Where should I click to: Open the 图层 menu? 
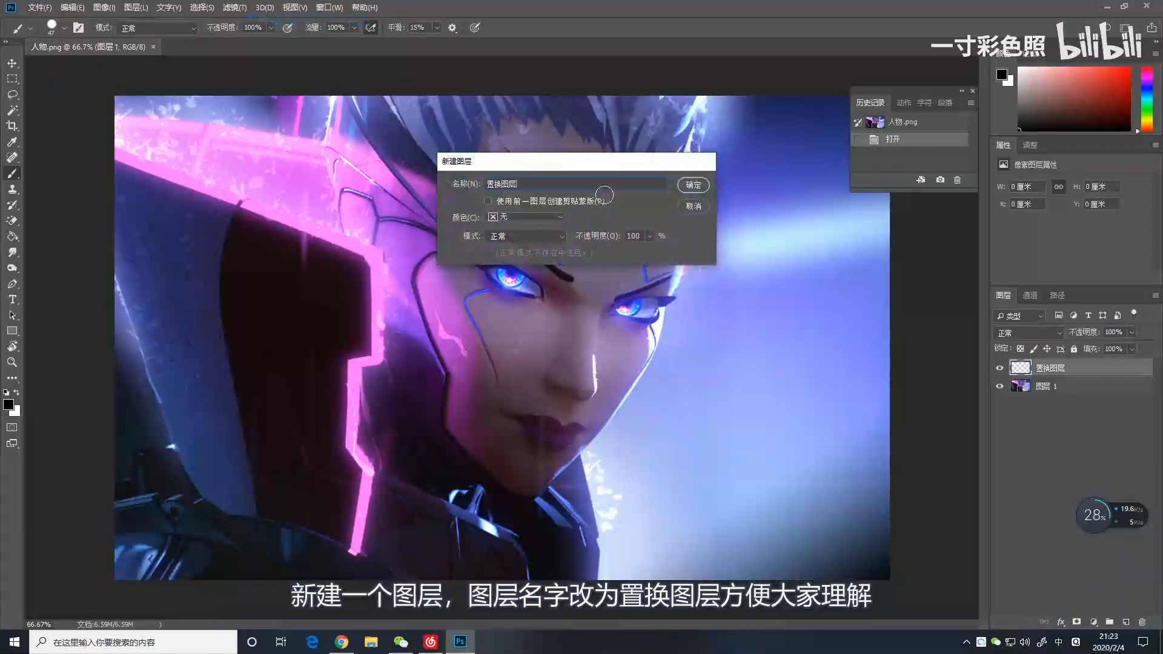pyautogui.click(x=136, y=7)
